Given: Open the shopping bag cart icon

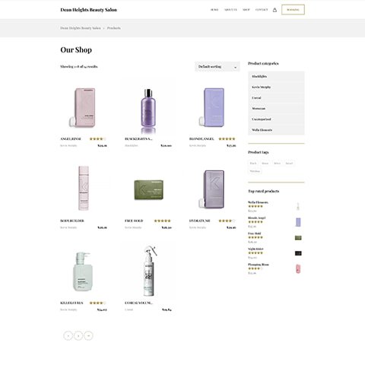Looking at the screenshot, I should click(275, 10).
